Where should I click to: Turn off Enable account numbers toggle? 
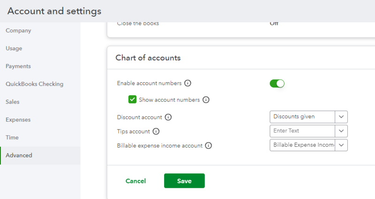click(x=277, y=84)
